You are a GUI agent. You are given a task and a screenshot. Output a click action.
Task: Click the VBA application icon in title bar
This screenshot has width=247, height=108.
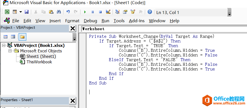(x=5, y=3)
